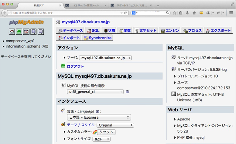Click the green logout icon in sidebar
The width and height of the screenshot is (236, 144).
click(19, 32)
